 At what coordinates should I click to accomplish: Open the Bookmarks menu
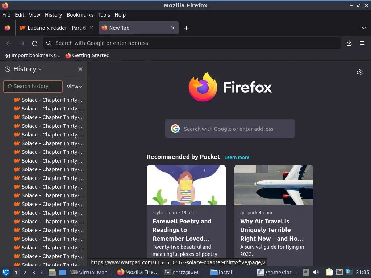(x=80, y=15)
